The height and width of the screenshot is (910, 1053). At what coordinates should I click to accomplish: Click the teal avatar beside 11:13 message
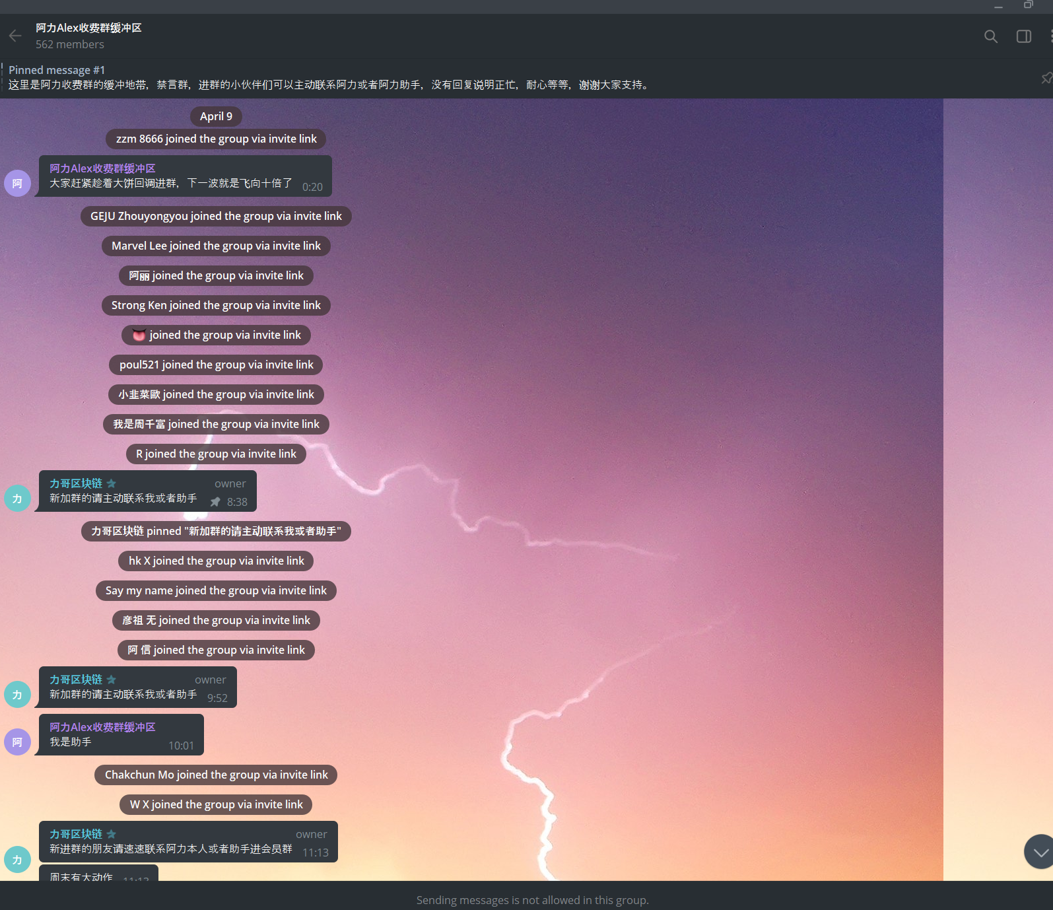(x=17, y=860)
